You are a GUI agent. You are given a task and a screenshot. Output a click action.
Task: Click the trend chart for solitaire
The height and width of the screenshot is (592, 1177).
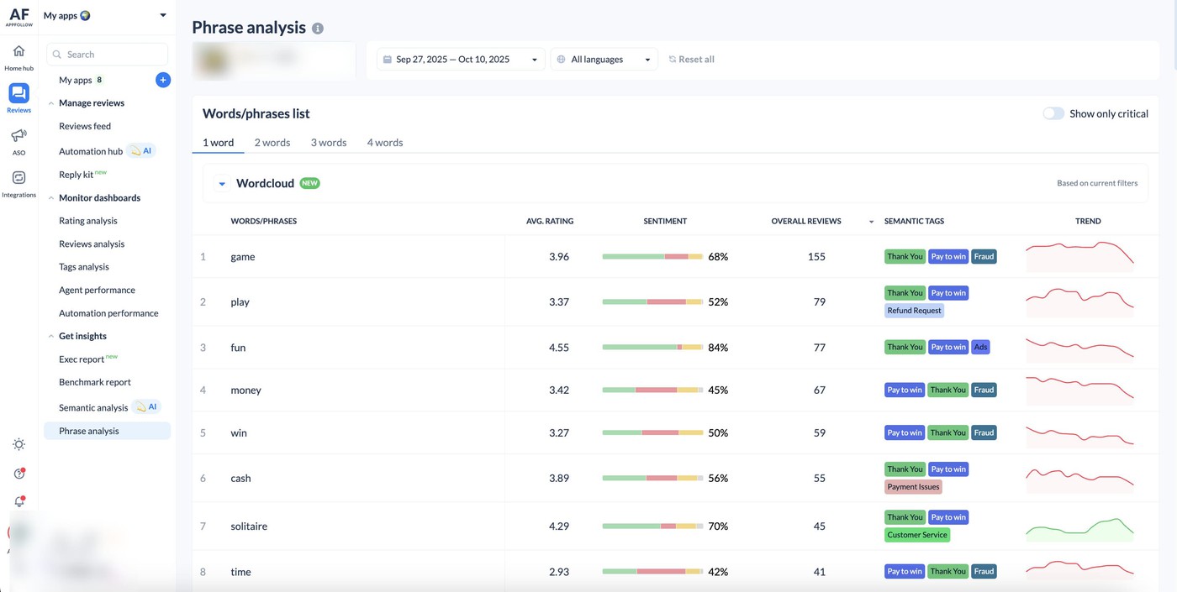(x=1079, y=527)
